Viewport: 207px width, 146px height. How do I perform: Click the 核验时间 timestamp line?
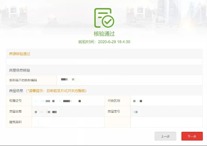(104, 42)
